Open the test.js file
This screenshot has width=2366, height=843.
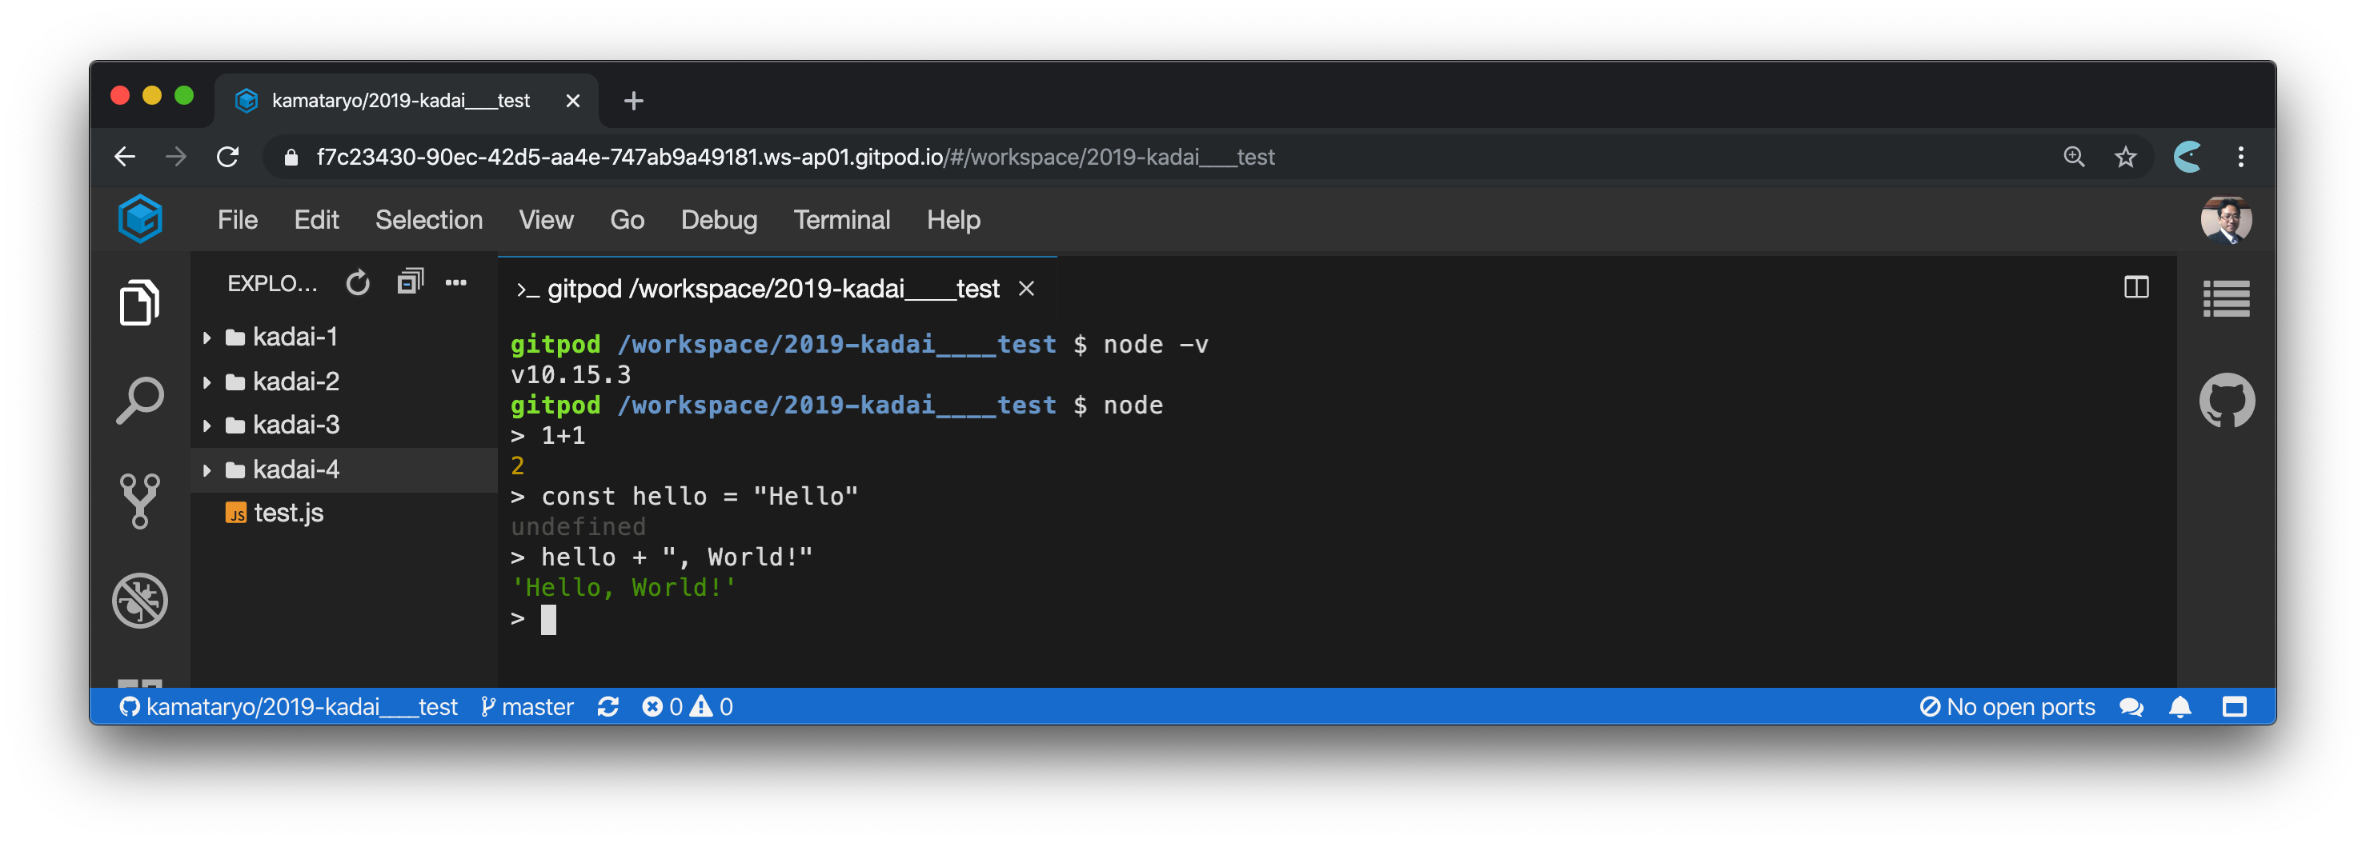coord(344,513)
